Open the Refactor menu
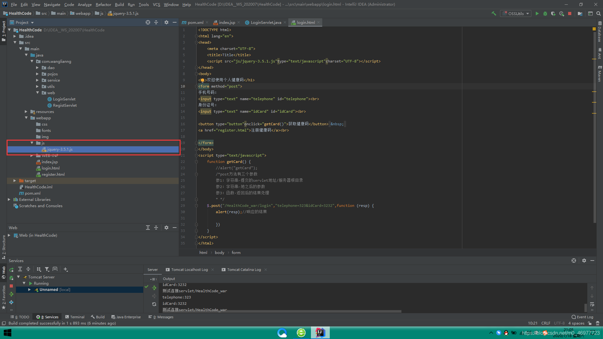Viewport: 603px width, 339px height. [x=103, y=4]
